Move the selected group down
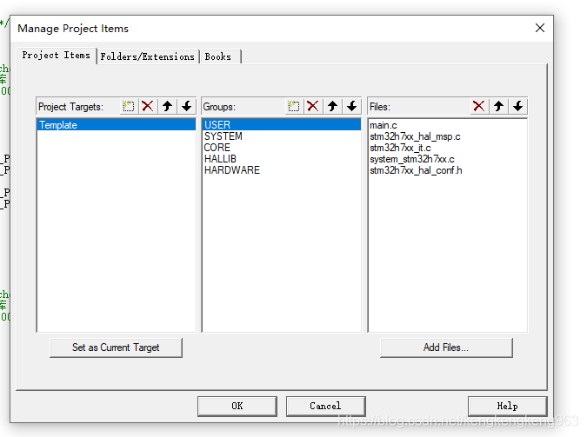The width and height of the screenshot is (587, 437). (x=351, y=106)
